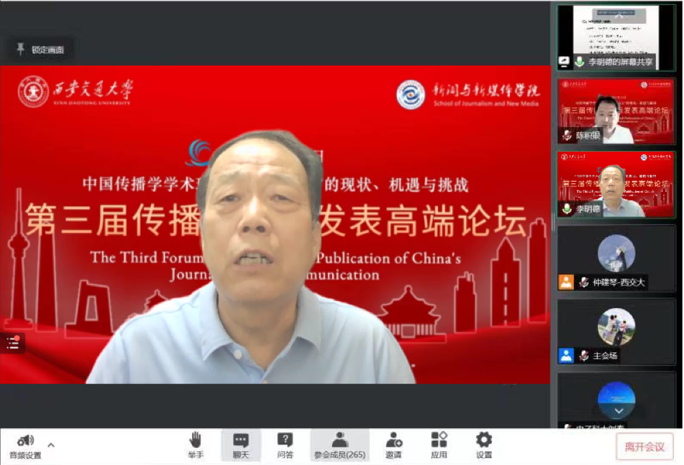Click the 陈积银 name label

click(x=588, y=135)
